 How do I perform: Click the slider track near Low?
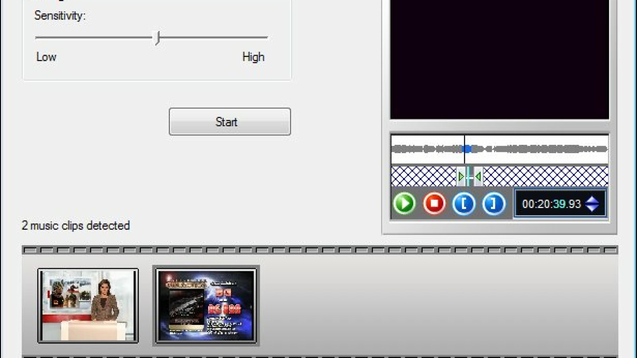tap(48, 38)
